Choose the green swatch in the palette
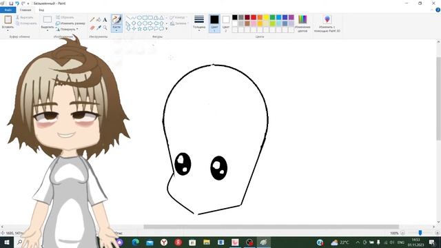441x248 pixels. 273,17
